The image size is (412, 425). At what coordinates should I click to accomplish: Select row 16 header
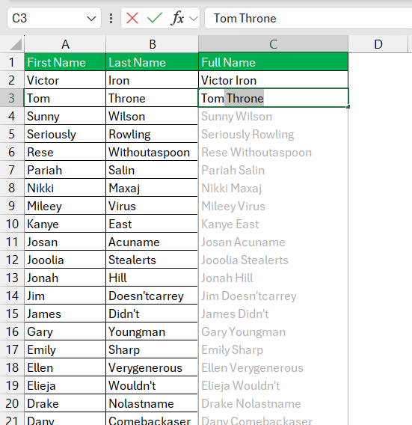[x=12, y=331]
